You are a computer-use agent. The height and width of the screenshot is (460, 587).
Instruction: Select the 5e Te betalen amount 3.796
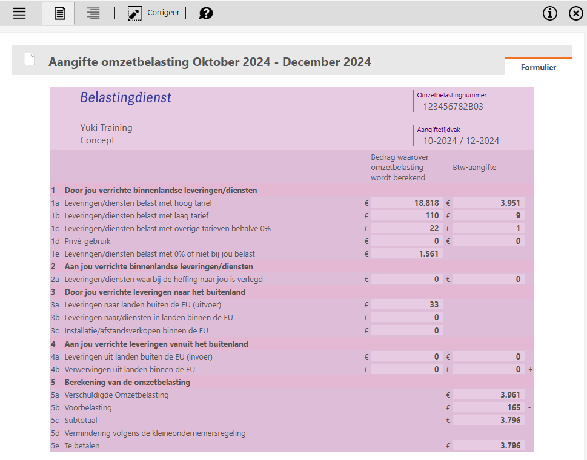[x=489, y=445]
